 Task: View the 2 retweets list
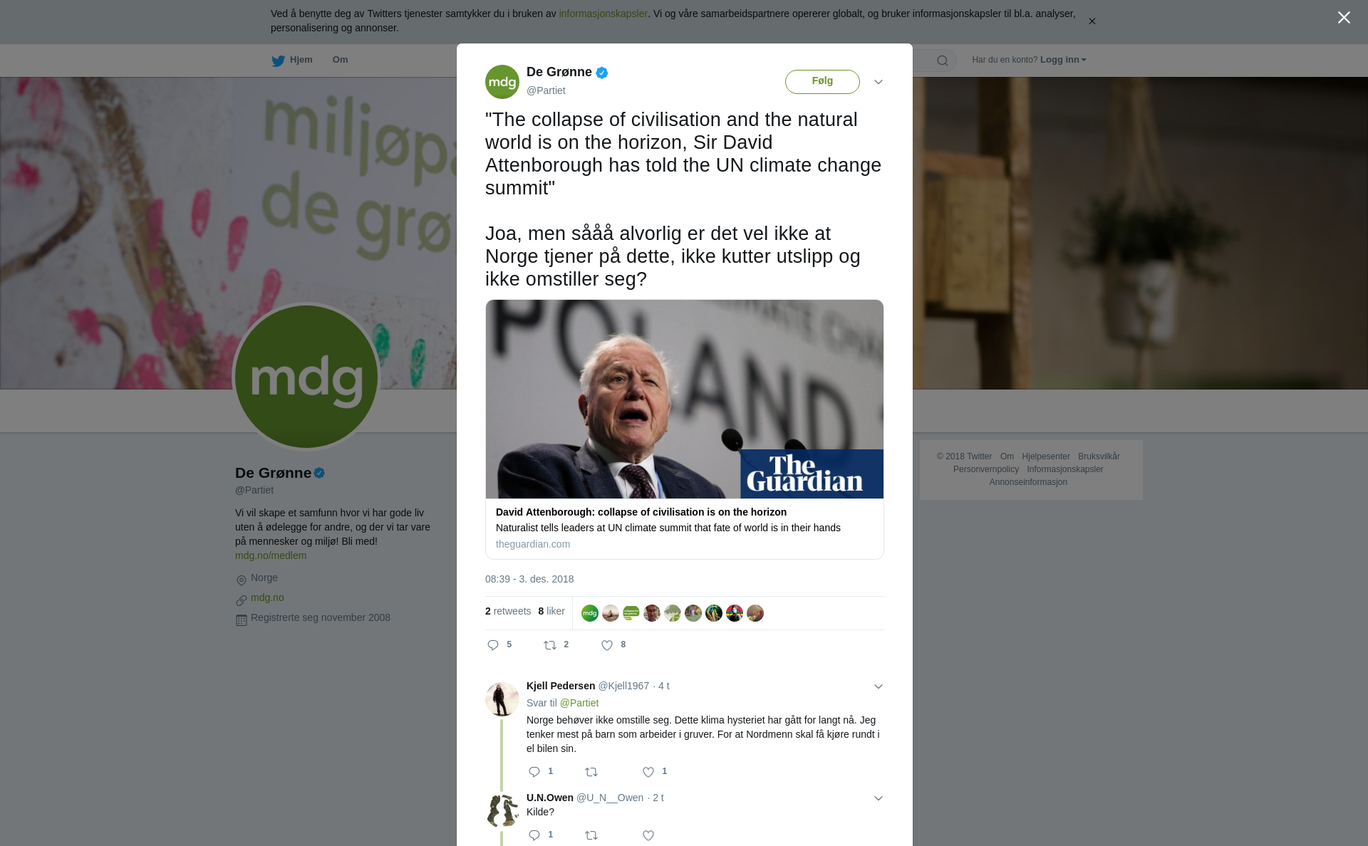[508, 611]
